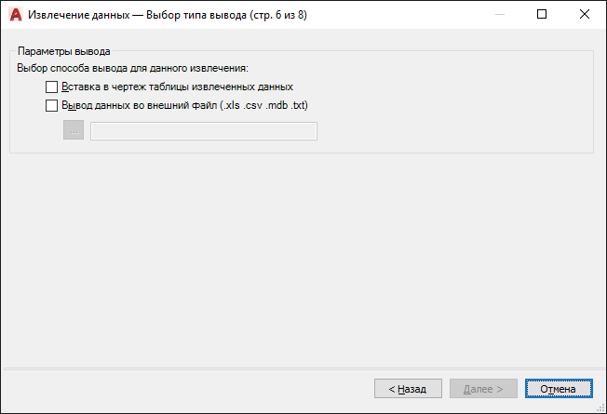Click the resize grip in bottom-right corner
The image size is (607, 414).
[x=600, y=407]
